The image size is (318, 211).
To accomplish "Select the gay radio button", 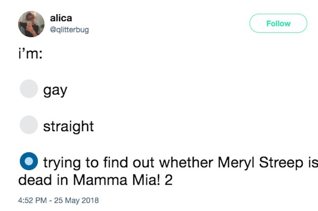I will [x=28, y=89].
